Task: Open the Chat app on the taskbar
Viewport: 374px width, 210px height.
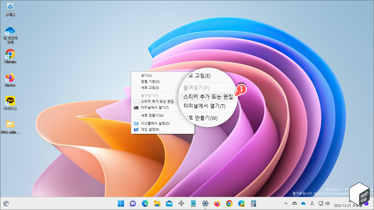Action: 133,203
